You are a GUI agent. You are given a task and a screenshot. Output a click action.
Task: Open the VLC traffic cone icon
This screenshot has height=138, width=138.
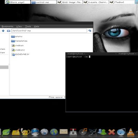click(x=130, y=132)
